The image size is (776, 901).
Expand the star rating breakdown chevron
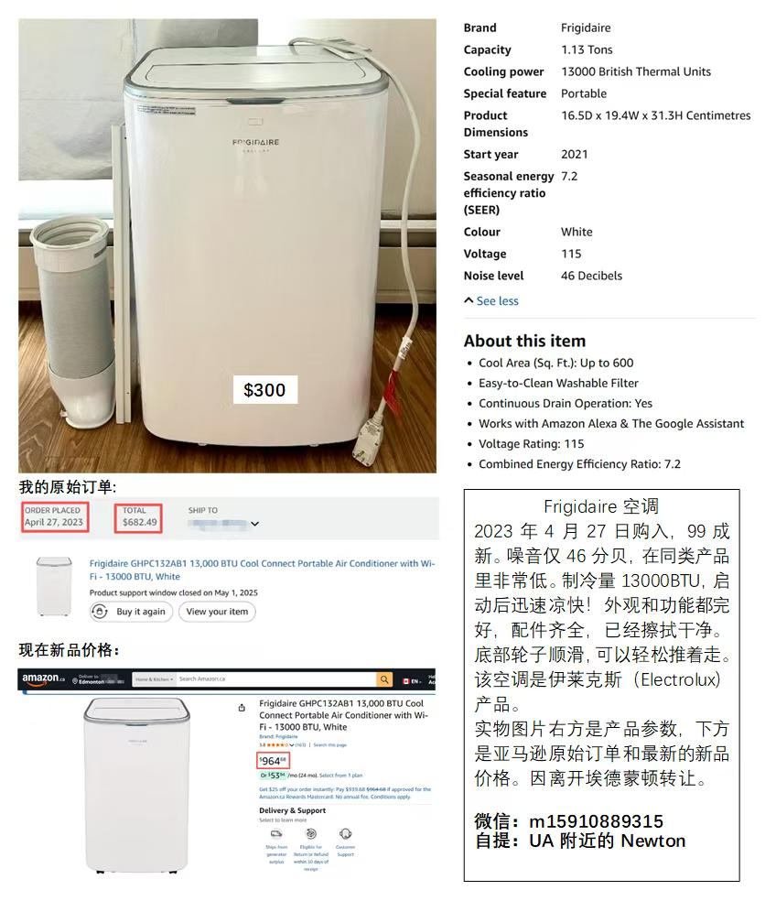point(292,744)
